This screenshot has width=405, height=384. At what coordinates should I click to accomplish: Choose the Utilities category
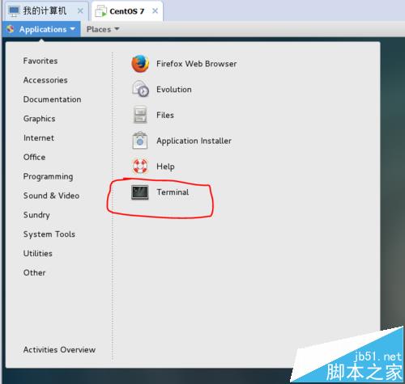38,253
